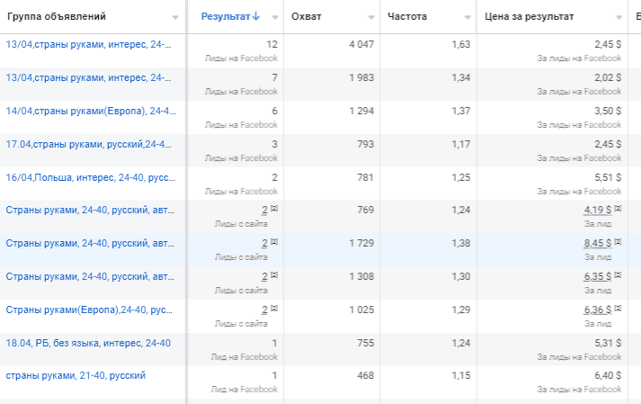
Task: Select the result count 7
Action: pyautogui.click(x=275, y=77)
